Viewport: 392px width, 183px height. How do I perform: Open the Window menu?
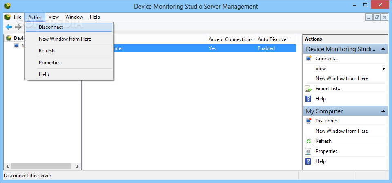[74, 17]
